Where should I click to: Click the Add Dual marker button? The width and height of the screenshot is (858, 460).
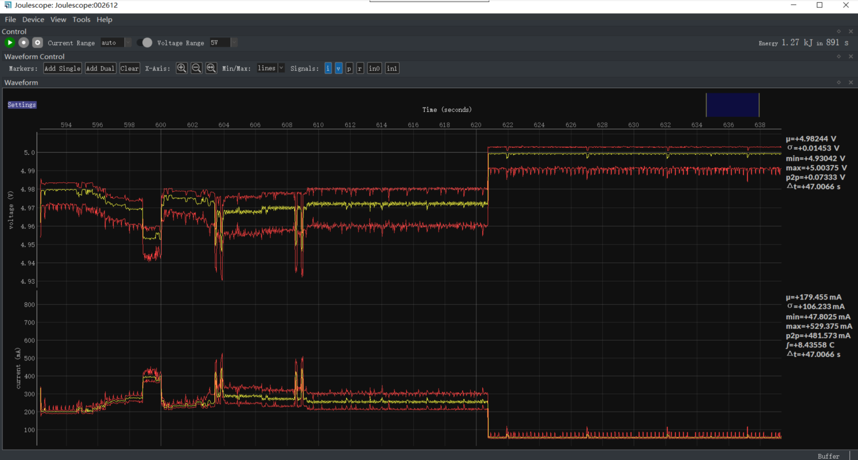click(100, 68)
